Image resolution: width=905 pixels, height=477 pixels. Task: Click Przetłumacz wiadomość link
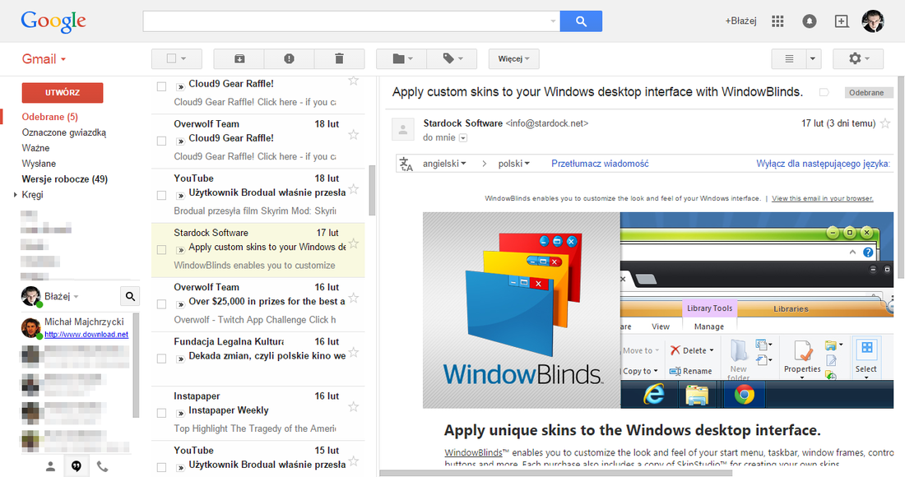[600, 164]
